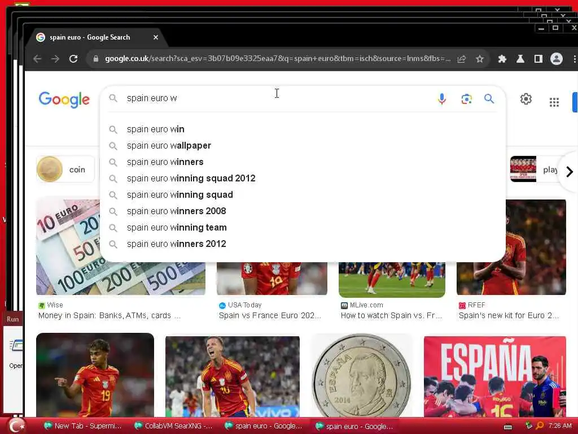
Task: Open the Google apps grid
Action: (554, 102)
